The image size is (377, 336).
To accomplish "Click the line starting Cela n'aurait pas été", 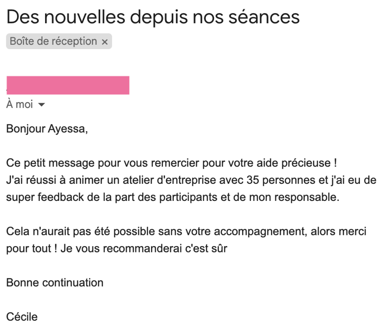I will click(186, 231).
